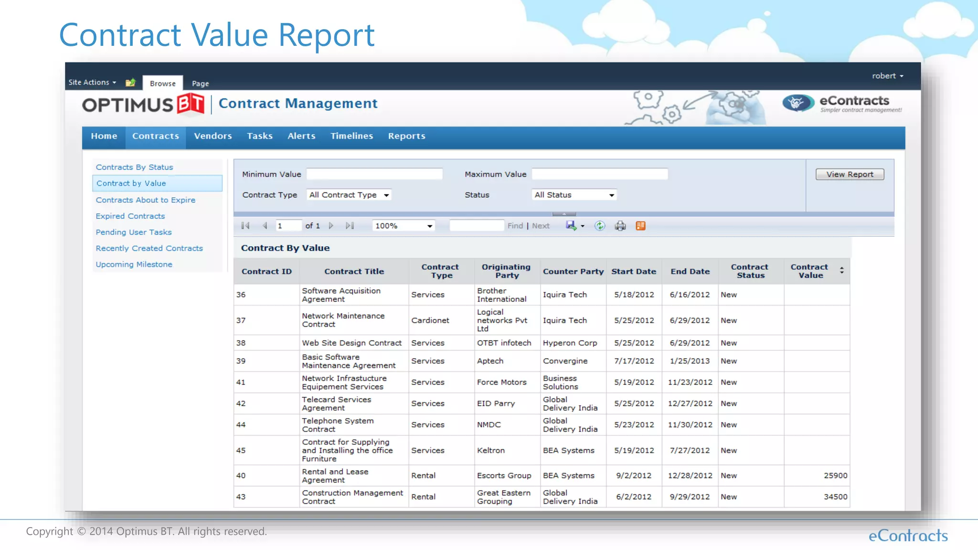
Task: Click contract value 34500
Action: (x=835, y=497)
